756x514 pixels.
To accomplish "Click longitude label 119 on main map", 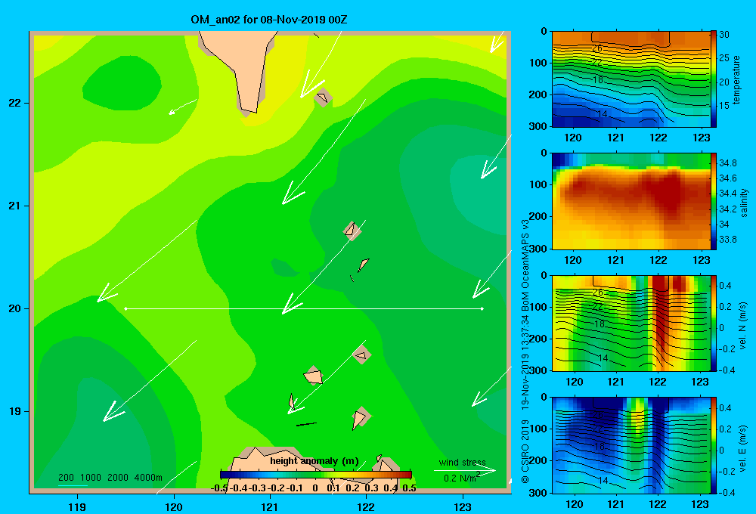I will pyautogui.click(x=77, y=506).
